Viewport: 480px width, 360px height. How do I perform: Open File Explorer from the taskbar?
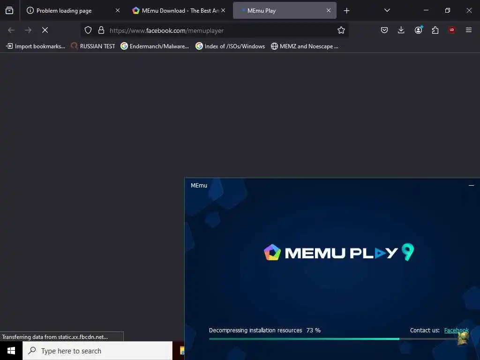pos(182,351)
